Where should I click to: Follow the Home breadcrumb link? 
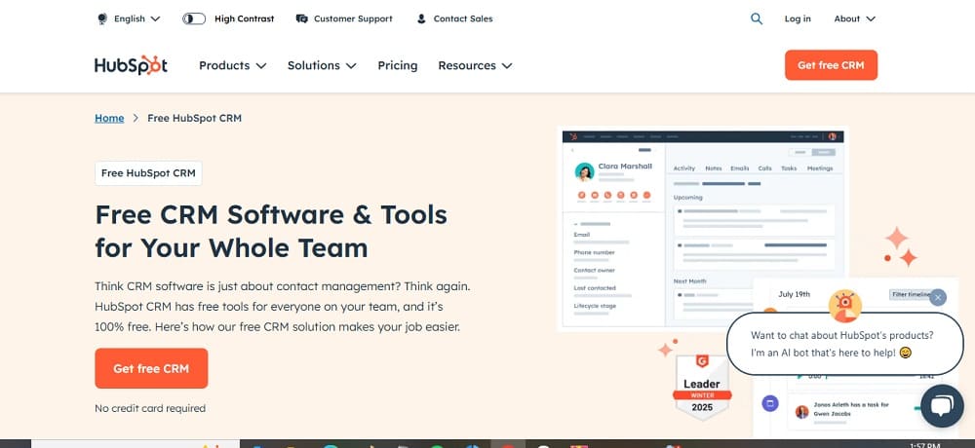pos(109,118)
